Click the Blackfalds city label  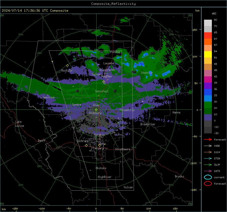click(x=107, y=70)
